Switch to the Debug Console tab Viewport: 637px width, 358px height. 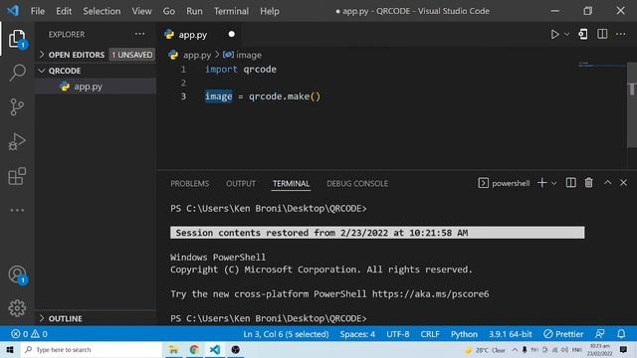tap(357, 183)
